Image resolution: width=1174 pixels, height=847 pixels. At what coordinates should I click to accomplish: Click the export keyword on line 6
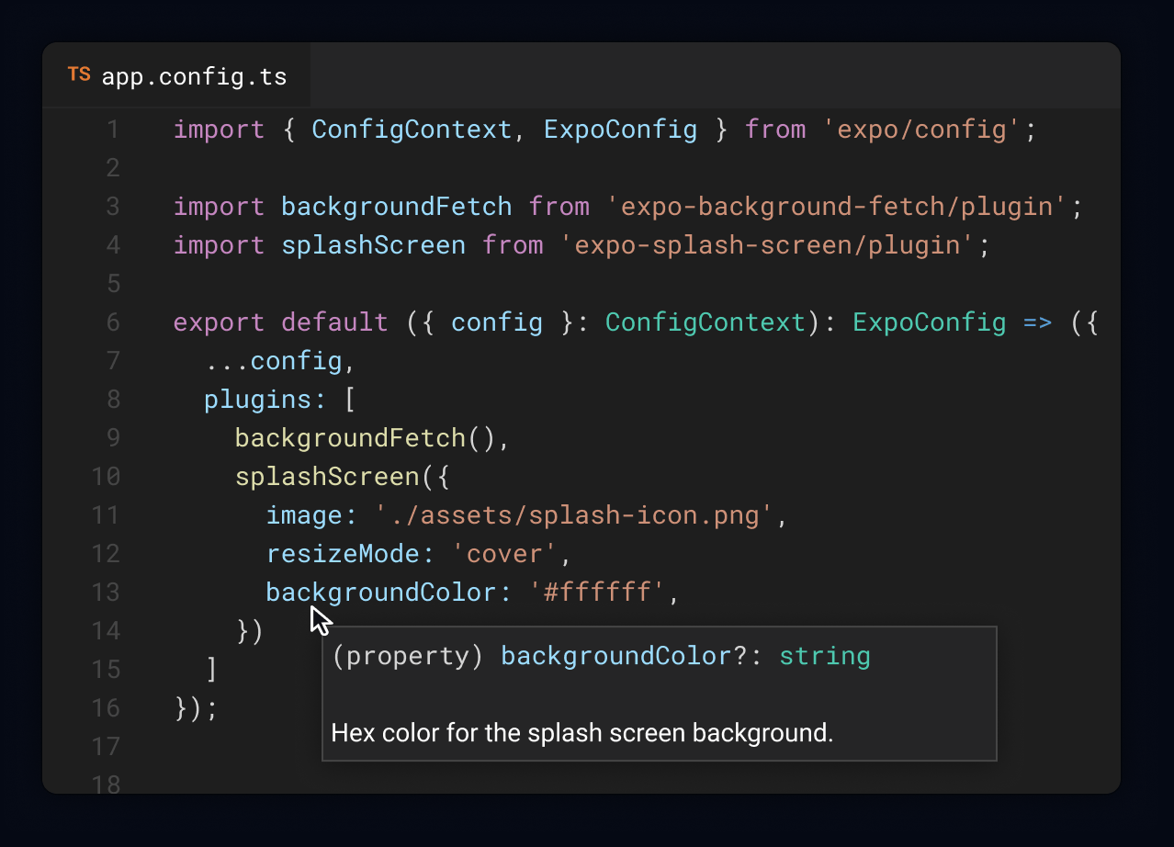click(219, 322)
